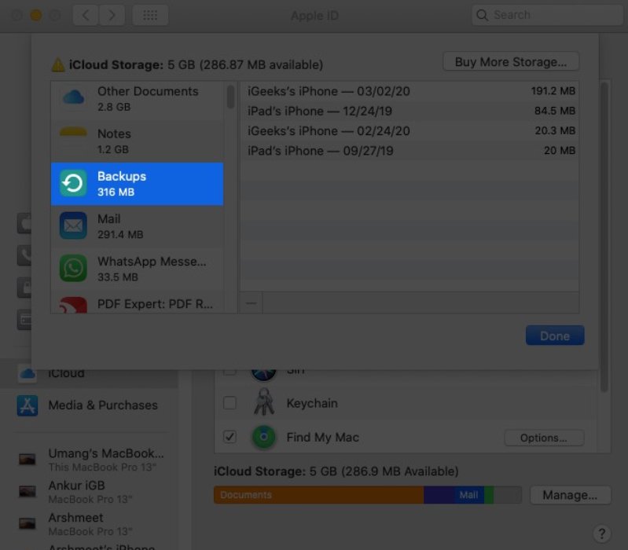This screenshot has height=550, width=628.
Task: Click the storage category list scrollbar
Action: [230, 97]
